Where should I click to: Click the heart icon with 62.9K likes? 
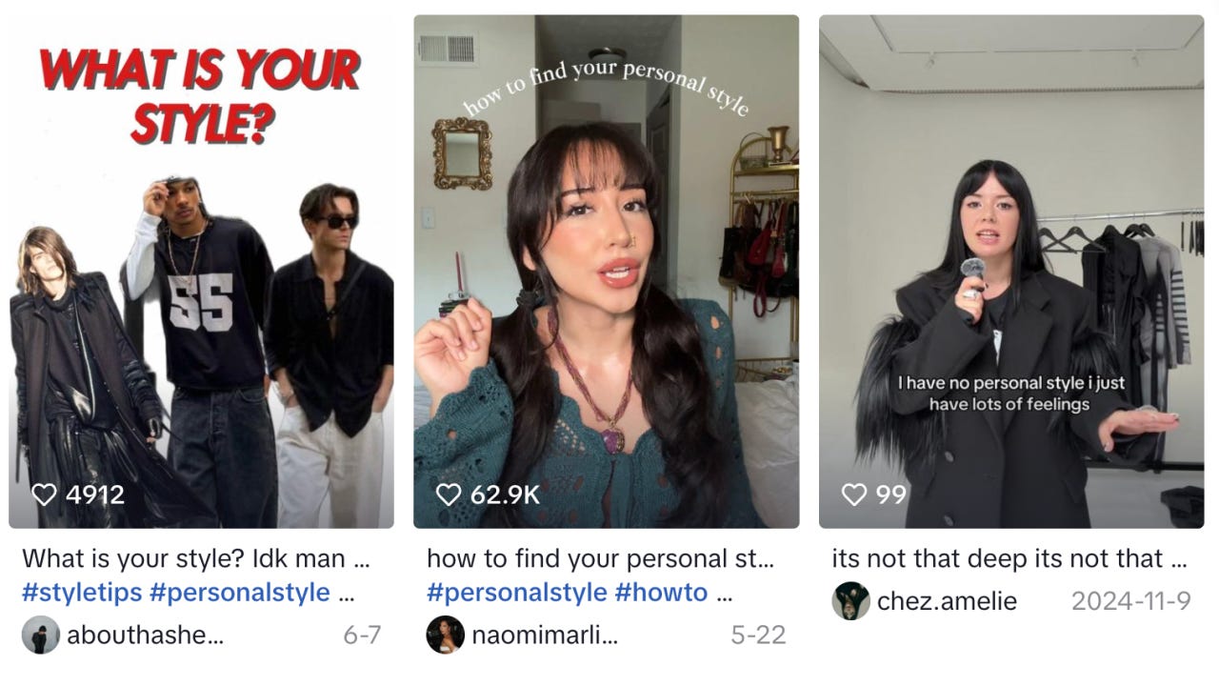[x=449, y=494]
